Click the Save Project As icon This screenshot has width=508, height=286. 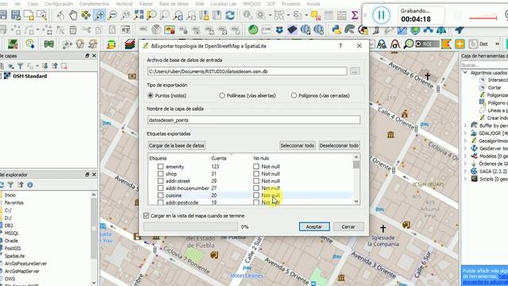(x=16, y=15)
